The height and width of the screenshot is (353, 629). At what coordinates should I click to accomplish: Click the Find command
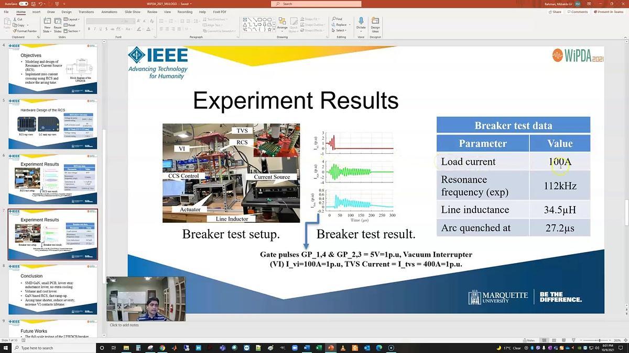337,19
